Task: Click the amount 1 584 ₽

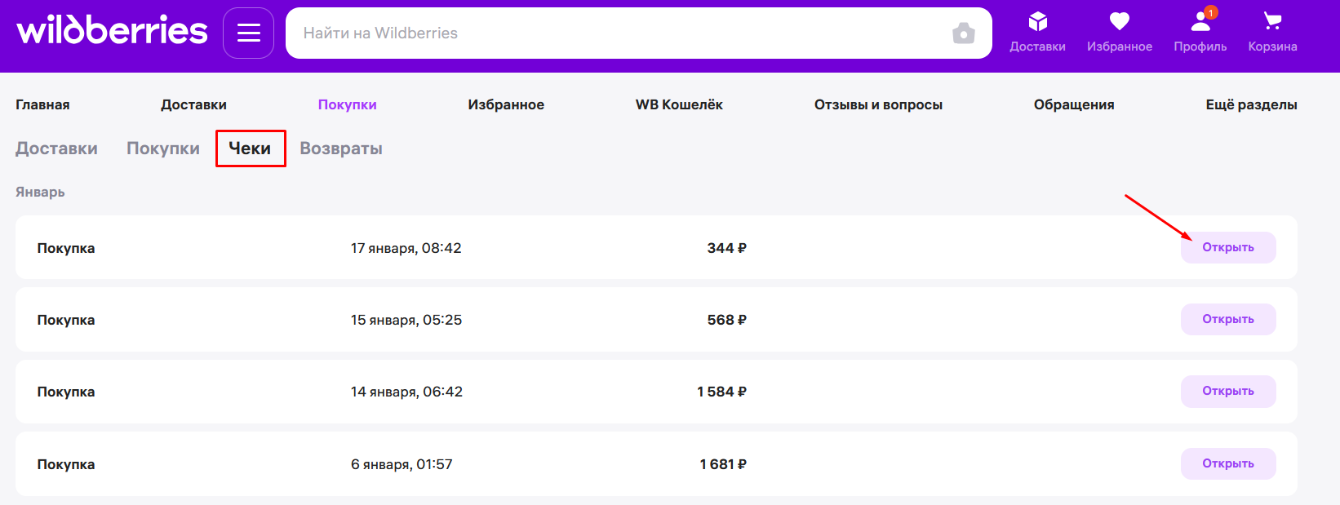Action: pyautogui.click(x=721, y=392)
